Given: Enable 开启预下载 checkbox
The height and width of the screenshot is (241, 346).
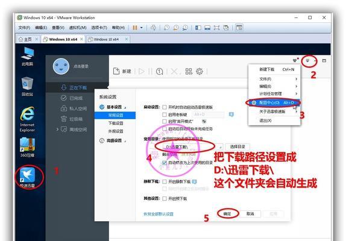Looking at the screenshot, I should coord(165,199).
